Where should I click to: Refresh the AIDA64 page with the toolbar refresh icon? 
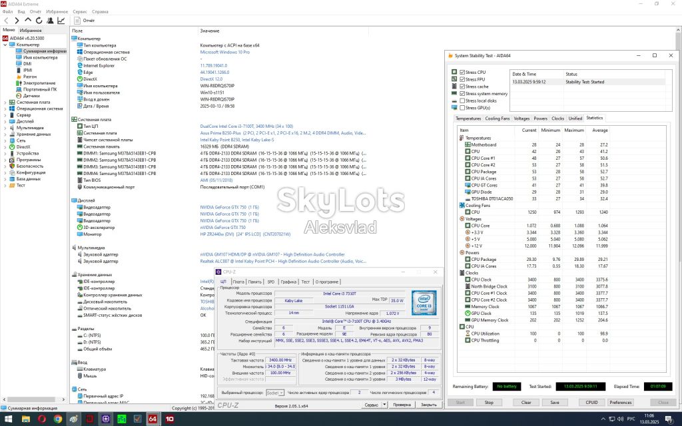pos(39,21)
